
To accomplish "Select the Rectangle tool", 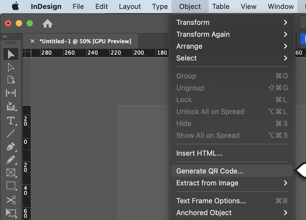I will click(x=11, y=186).
